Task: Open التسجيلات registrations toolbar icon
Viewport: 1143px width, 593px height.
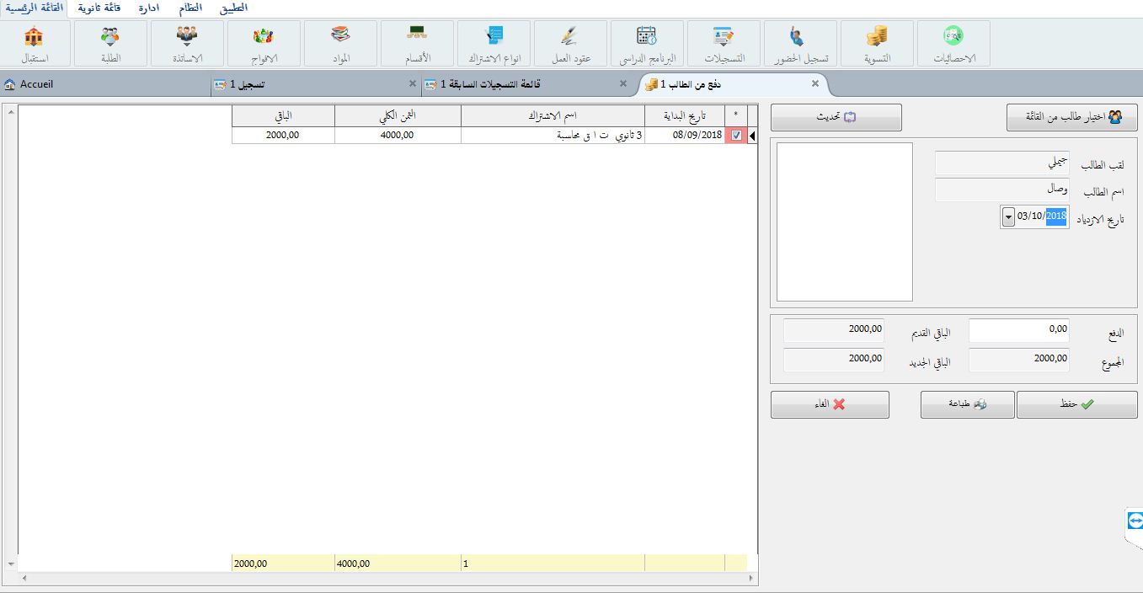Action: point(724,43)
